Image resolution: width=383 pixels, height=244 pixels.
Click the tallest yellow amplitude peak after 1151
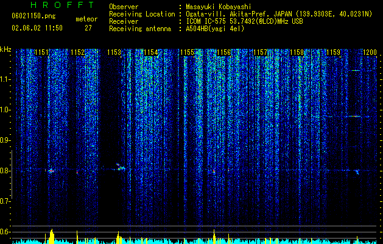point(52,236)
